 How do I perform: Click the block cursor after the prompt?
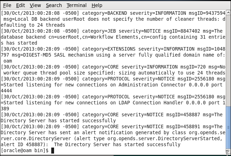tap(53, 150)
